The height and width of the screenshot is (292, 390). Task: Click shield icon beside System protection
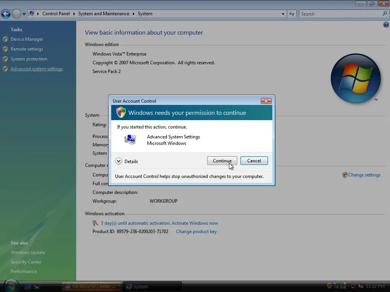5,59
